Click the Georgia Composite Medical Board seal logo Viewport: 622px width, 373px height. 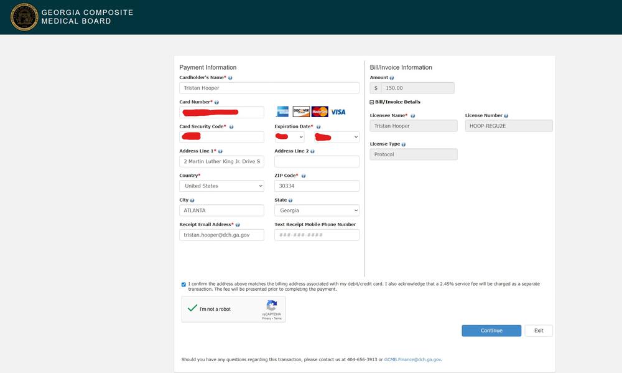24,17
